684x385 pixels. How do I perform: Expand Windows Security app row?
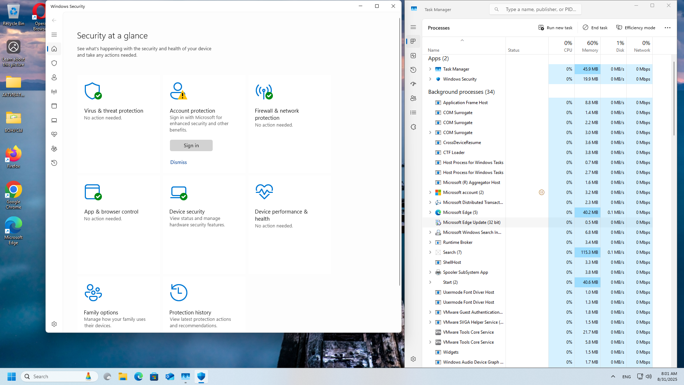tap(430, 79)
